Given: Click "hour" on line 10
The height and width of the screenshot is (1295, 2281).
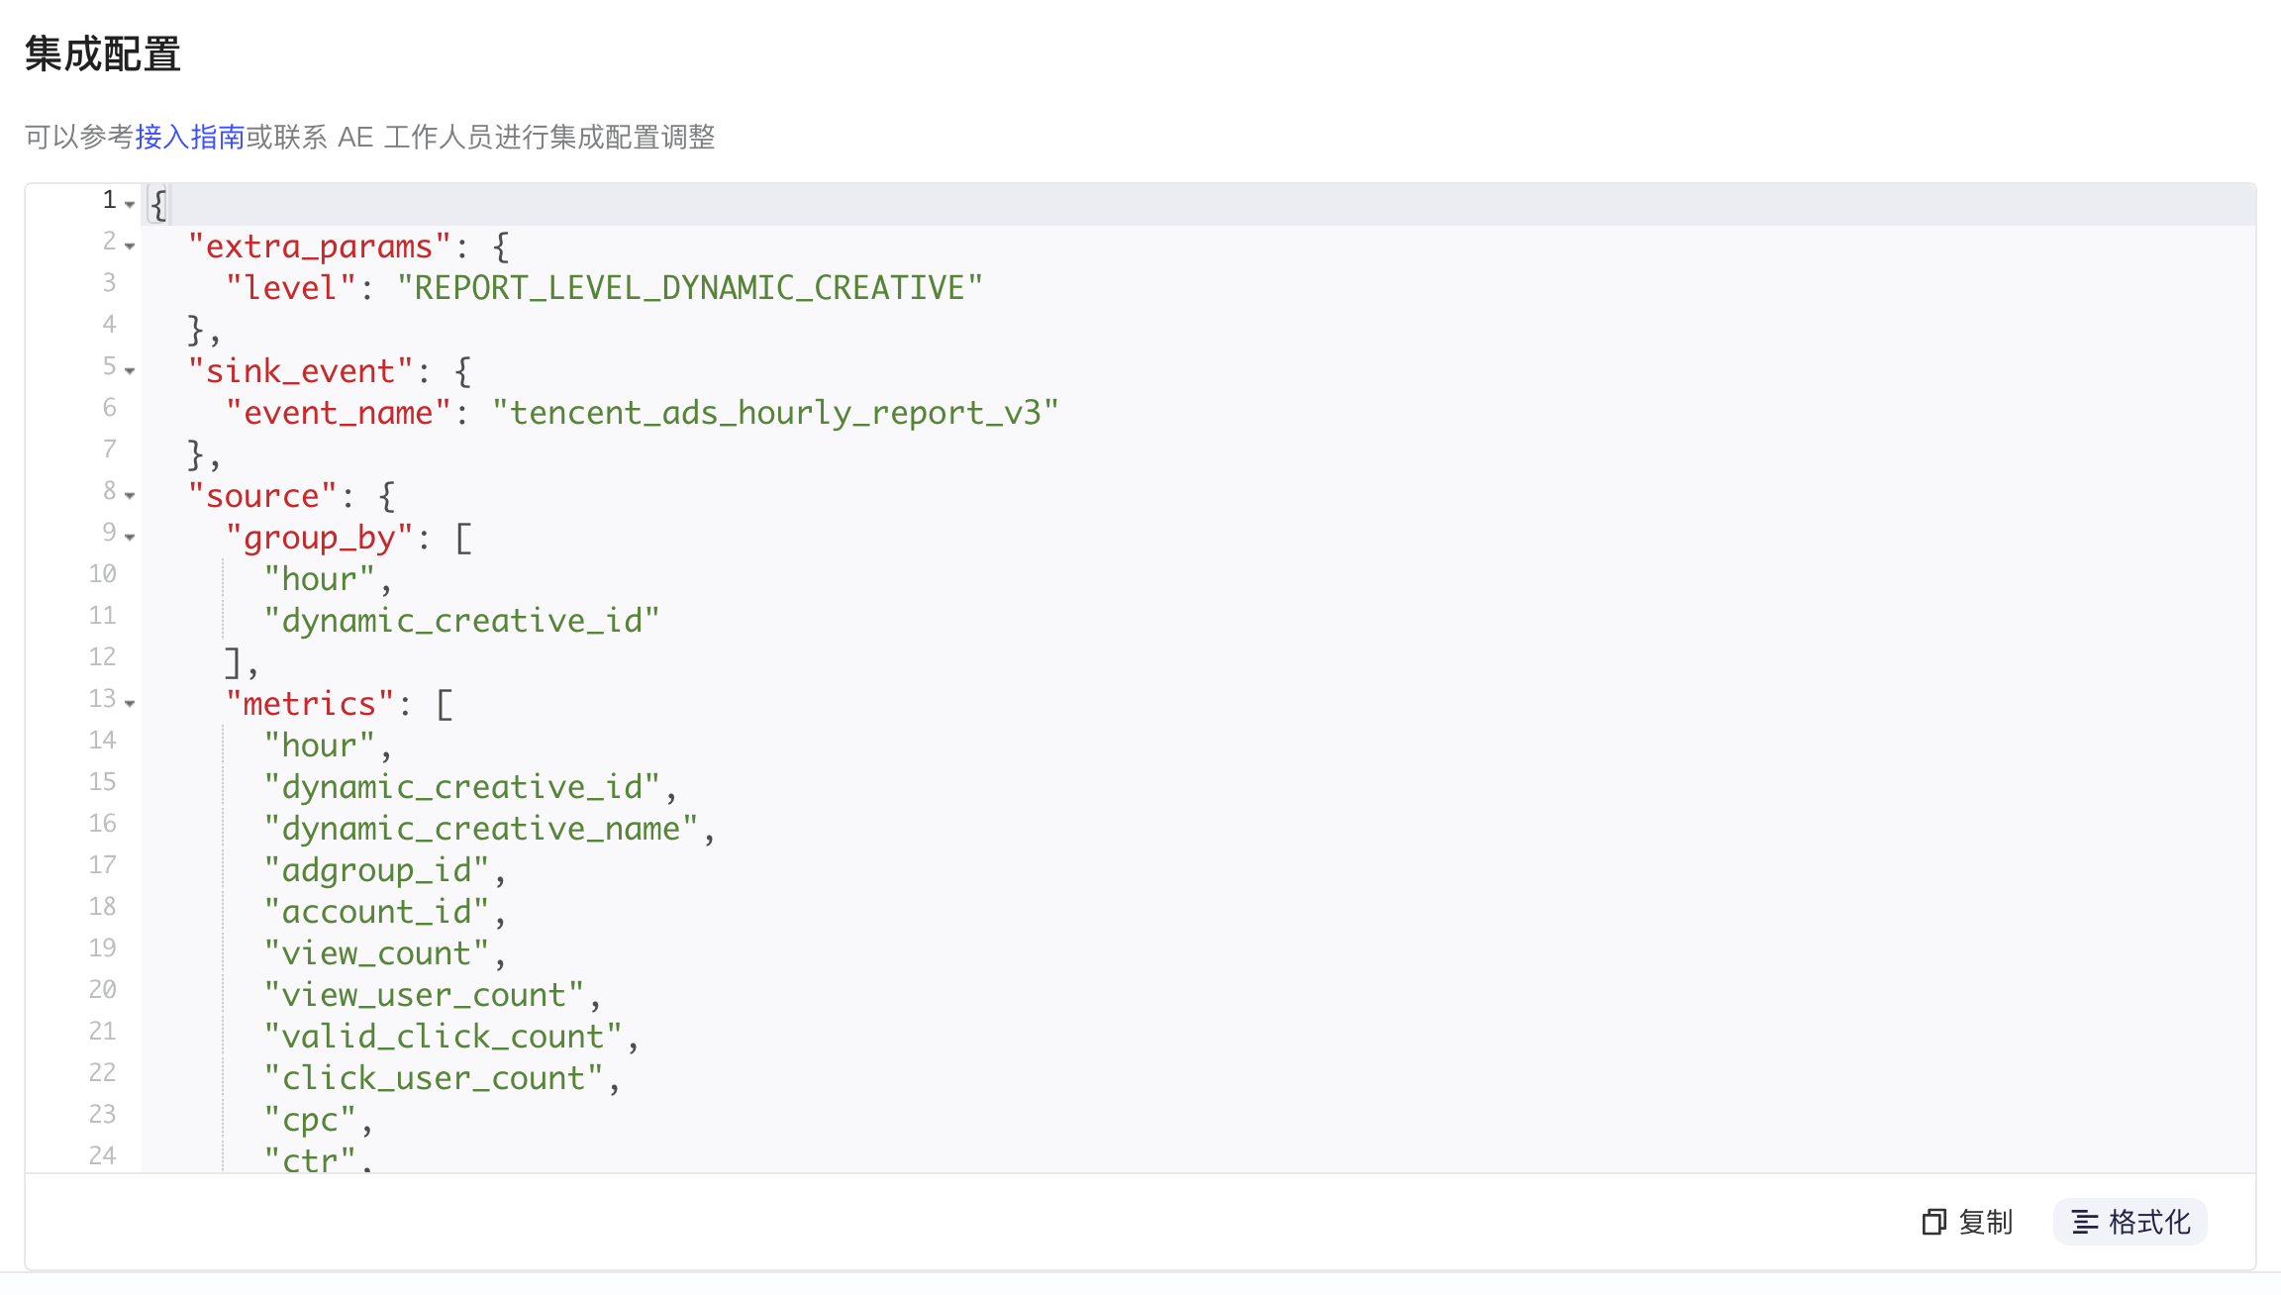Looking at the screenshot, I should [x=319, y=579].
